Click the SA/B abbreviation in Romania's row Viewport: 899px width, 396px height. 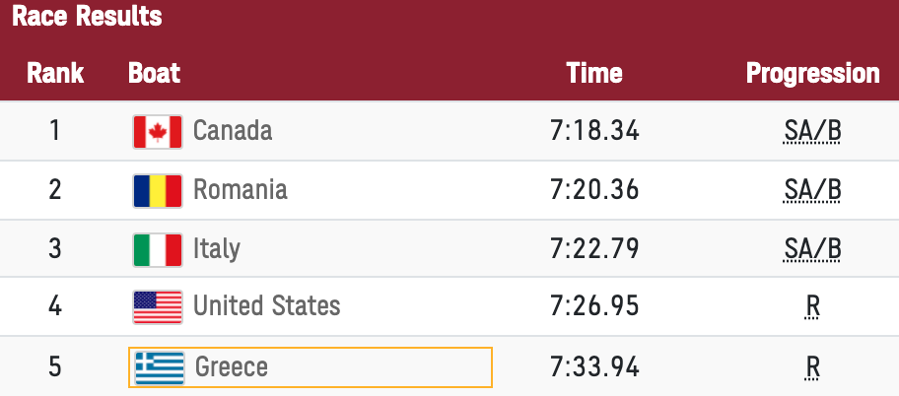click(x=812, y=191)
